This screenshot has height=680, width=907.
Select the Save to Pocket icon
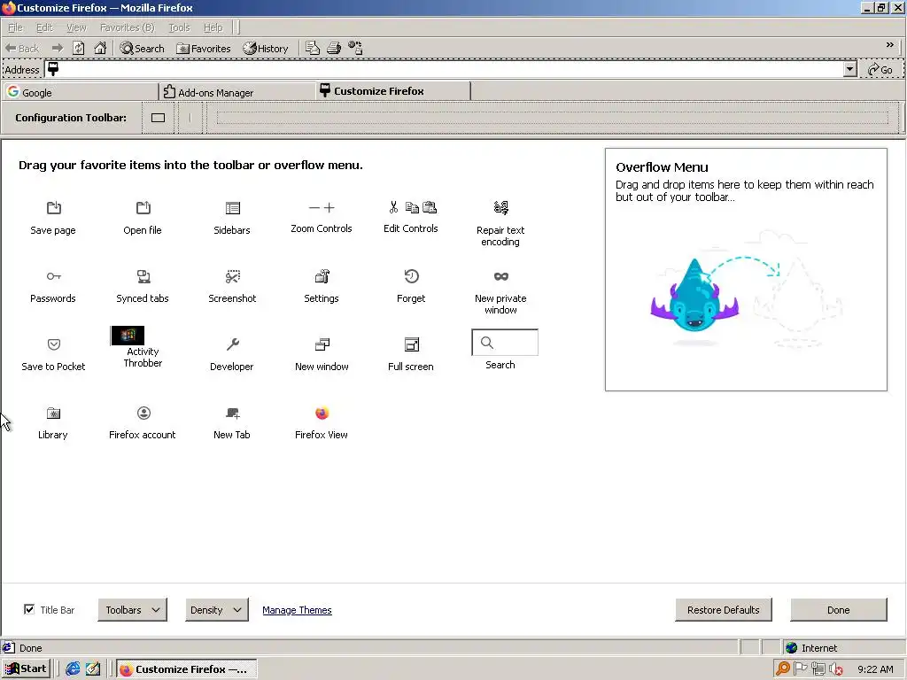54,344
